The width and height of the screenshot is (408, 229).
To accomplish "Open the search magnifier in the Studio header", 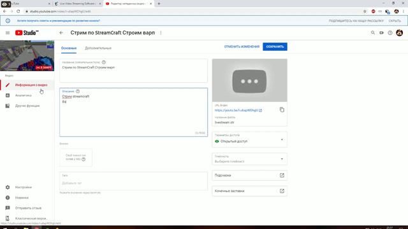I will [x=373, y=32].
